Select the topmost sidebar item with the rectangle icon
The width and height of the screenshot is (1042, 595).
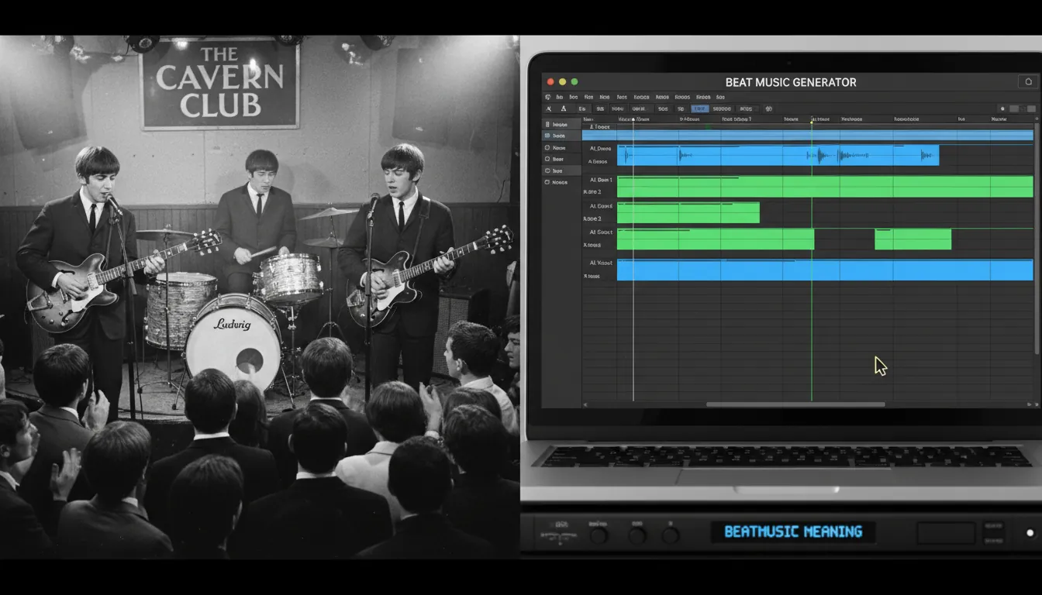(561, 124)
